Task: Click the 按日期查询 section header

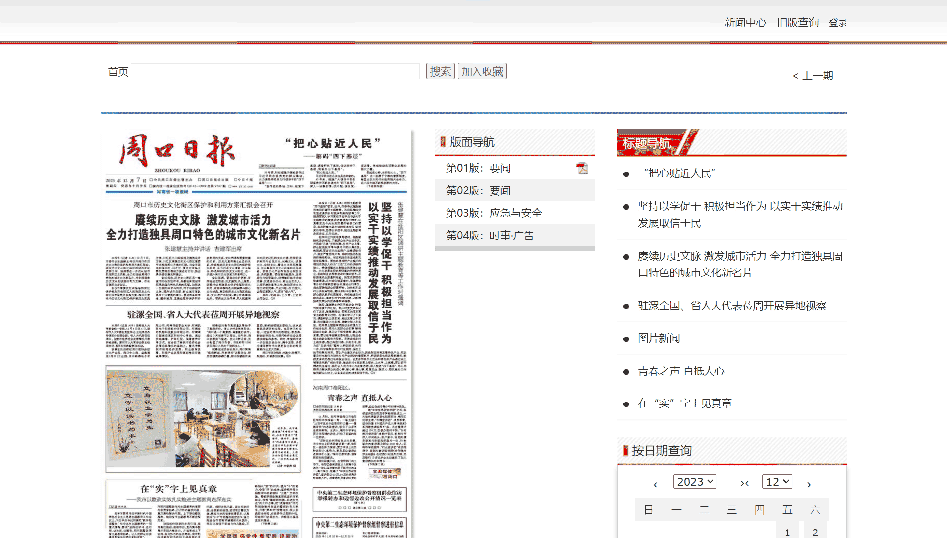Action: pos(662,451)
